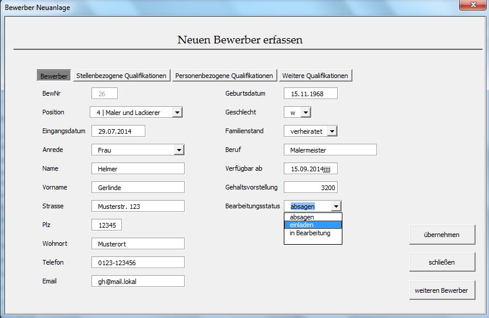Select 'absagen' from the status list
The width and height of the screenshot is (489, 318).
(302, 217)
